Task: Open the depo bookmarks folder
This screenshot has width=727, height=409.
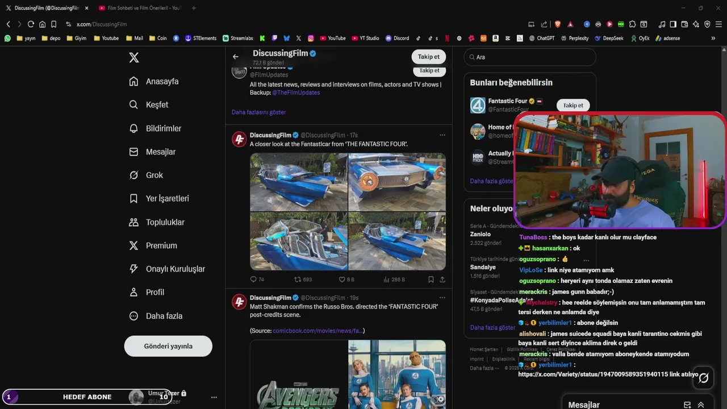Action: click(51, 38)
